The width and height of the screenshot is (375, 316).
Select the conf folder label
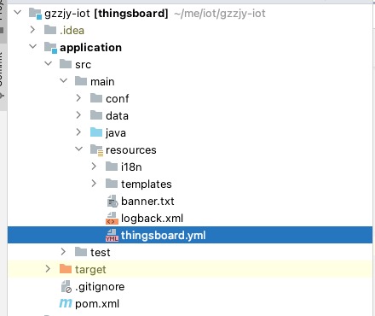pyautogui.click(x=118, y=99)
